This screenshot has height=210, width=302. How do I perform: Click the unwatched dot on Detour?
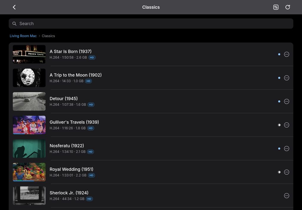[x=279, y=101]
